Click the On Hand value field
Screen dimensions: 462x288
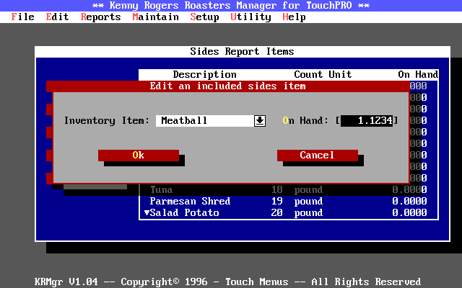pyautogui.click(x=367, y=121)
